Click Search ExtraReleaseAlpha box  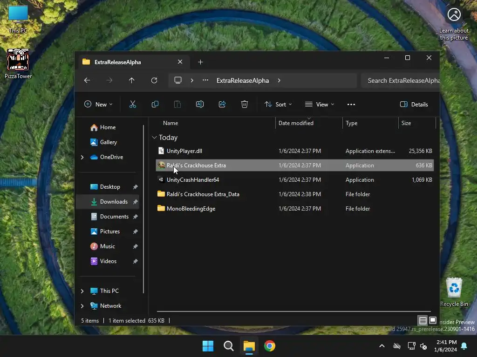tap(400, 80)
